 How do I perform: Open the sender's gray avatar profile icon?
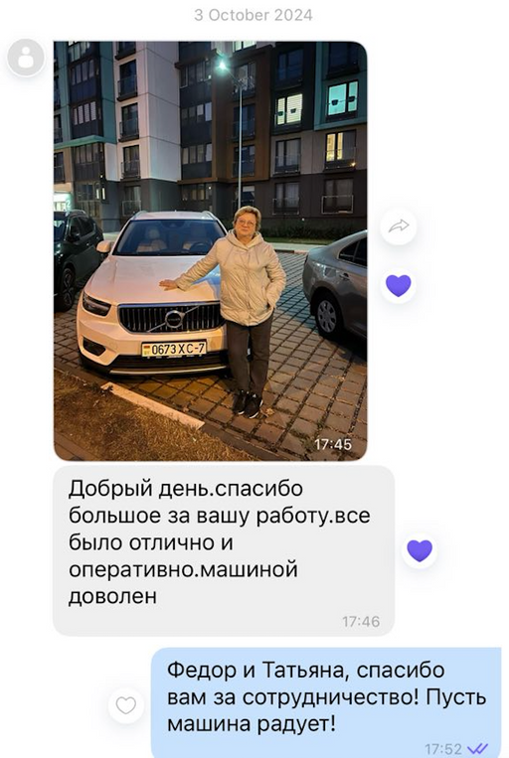pos(26,58)
